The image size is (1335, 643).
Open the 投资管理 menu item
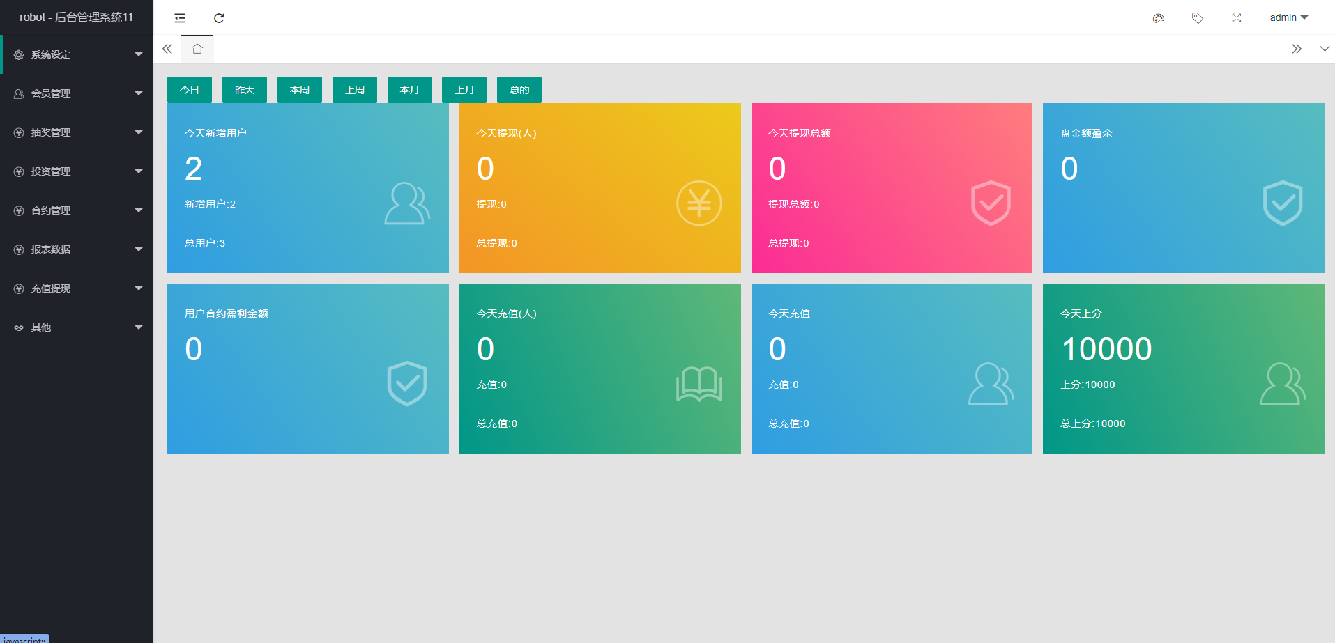[x=77, y=171]
